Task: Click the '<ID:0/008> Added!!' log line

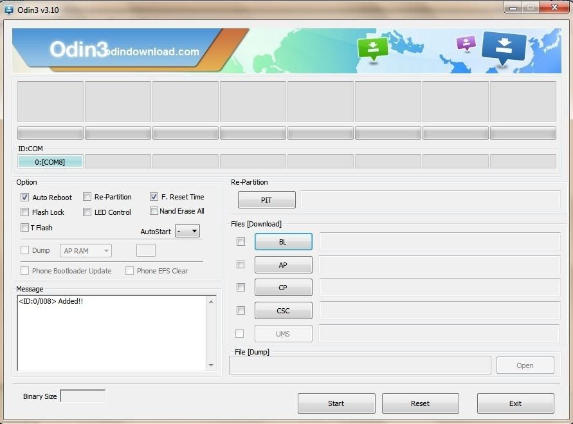Action: pyautogui.click(x=51, y=301)
